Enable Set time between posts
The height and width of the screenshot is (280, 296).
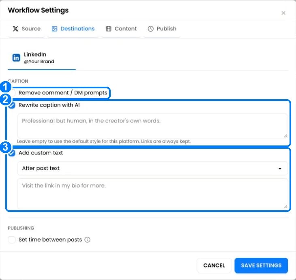point(12,239)
